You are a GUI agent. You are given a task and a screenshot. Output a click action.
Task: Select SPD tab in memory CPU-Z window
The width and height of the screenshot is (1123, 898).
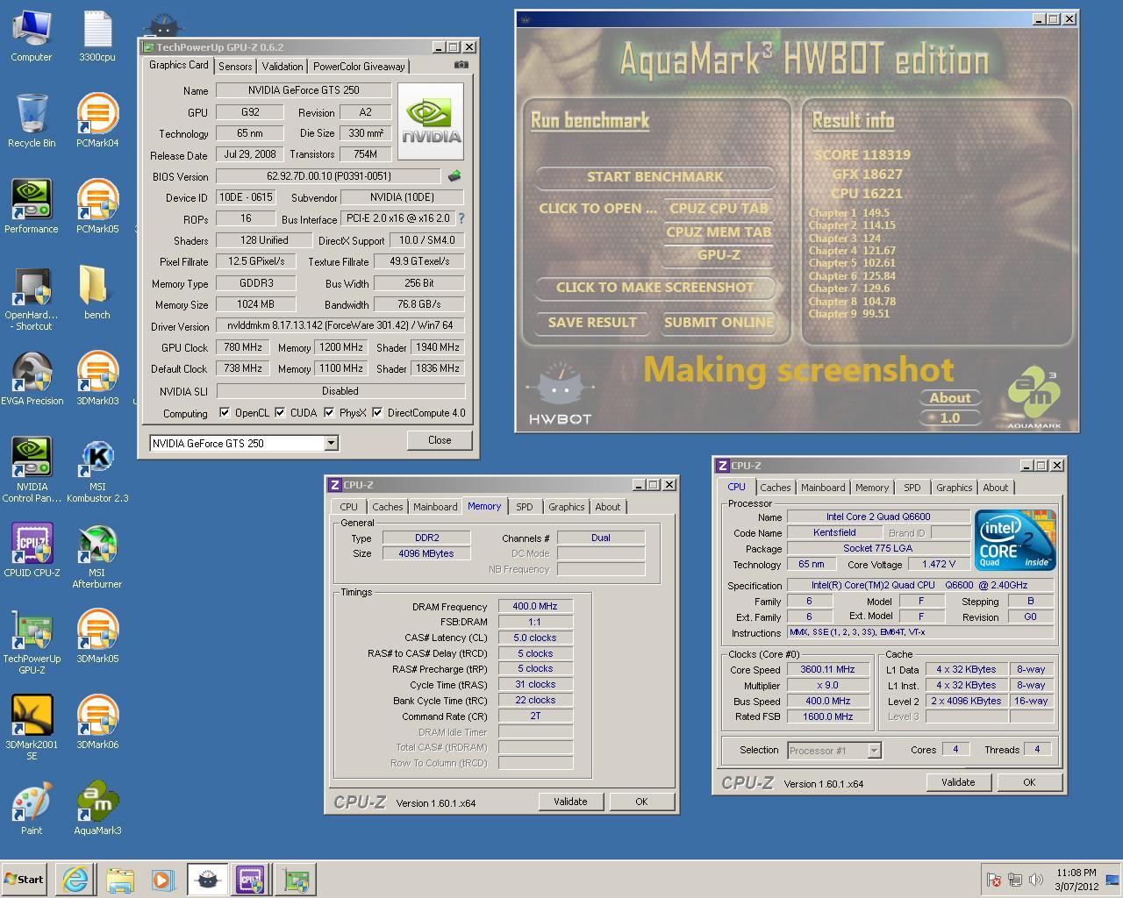(525, 507)
